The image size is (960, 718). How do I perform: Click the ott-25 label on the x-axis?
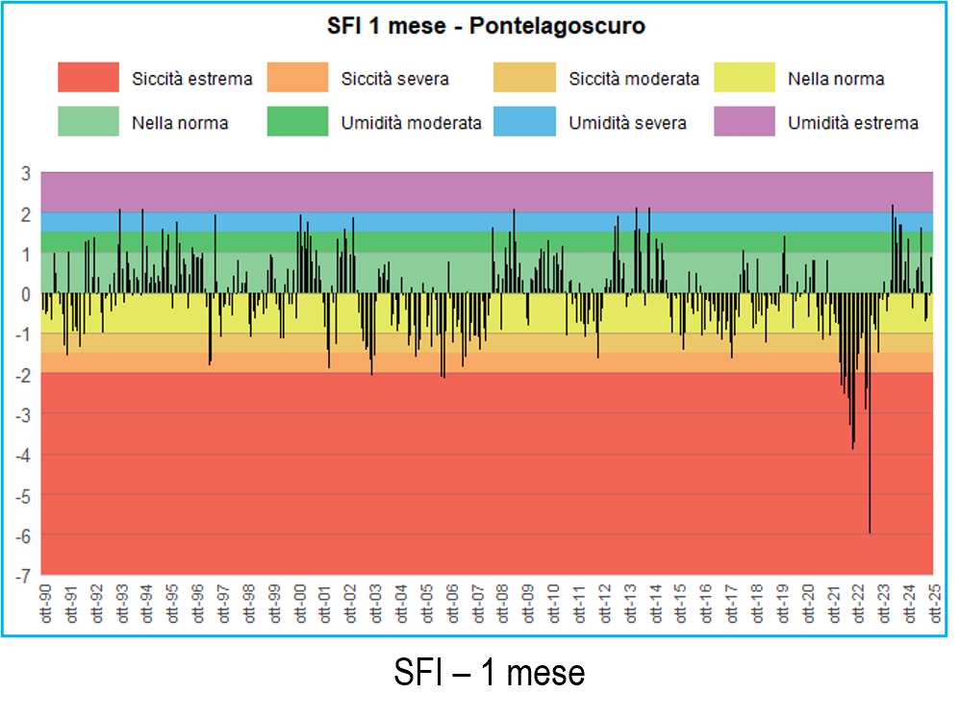934,605
